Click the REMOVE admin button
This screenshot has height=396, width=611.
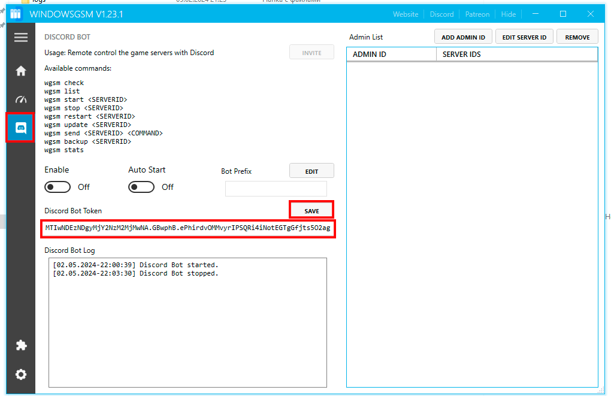point(577,37)
